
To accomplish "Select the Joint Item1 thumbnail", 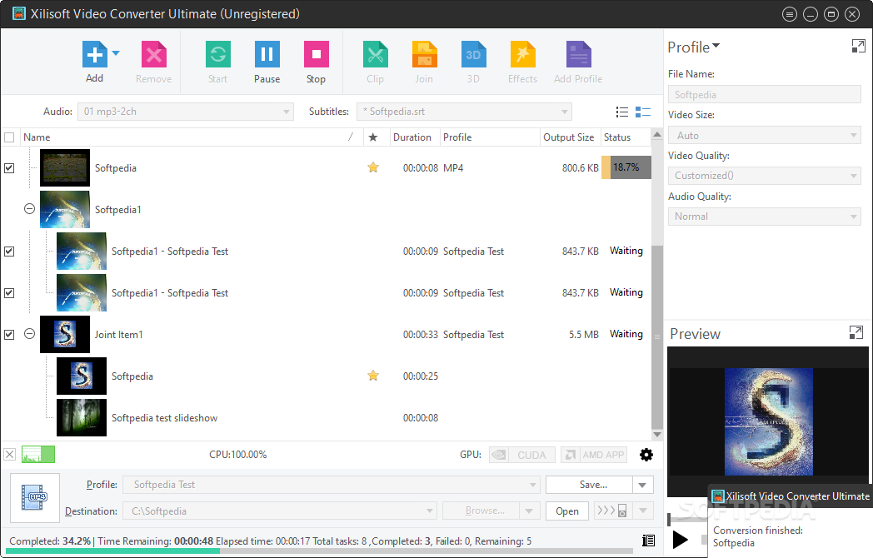I will tap(65, 334).
